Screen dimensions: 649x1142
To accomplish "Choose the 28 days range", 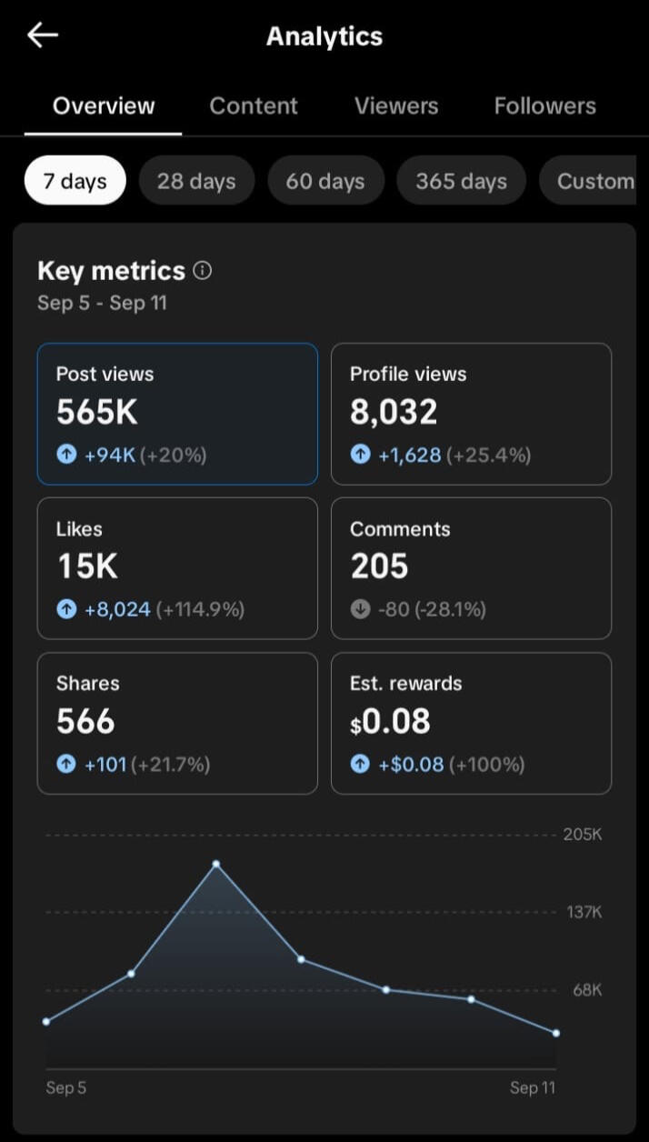I will tap(196, 181).
